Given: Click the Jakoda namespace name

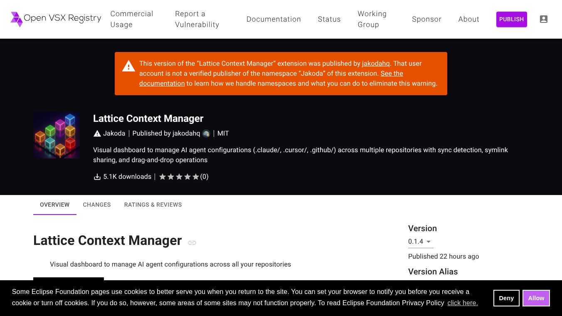Looking at the screenshot, I should tap(114, 133).
